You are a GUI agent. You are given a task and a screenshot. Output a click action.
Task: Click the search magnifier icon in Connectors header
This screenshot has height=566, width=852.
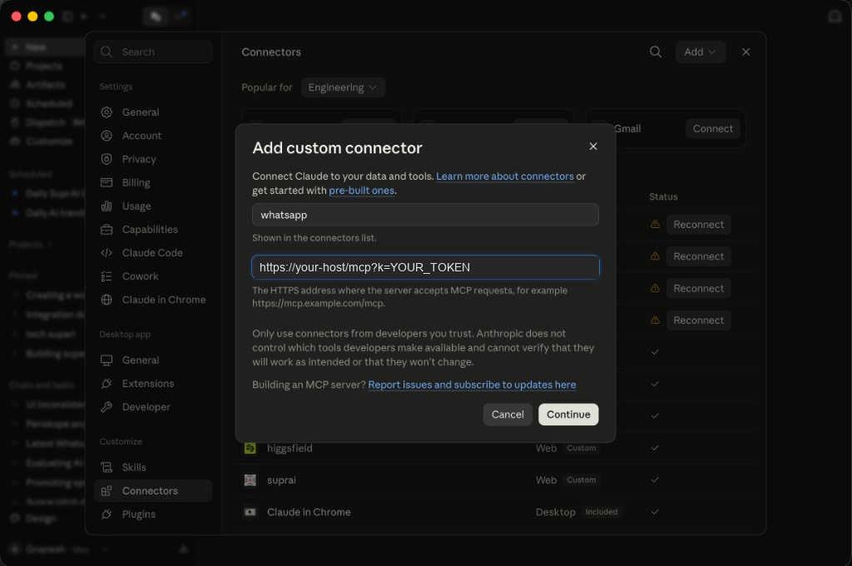(x=656, y=52)
